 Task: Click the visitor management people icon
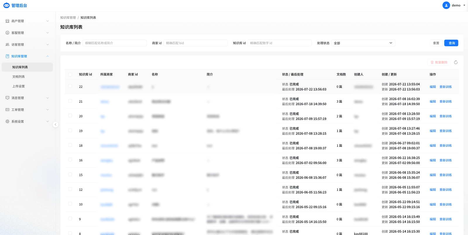7,45
